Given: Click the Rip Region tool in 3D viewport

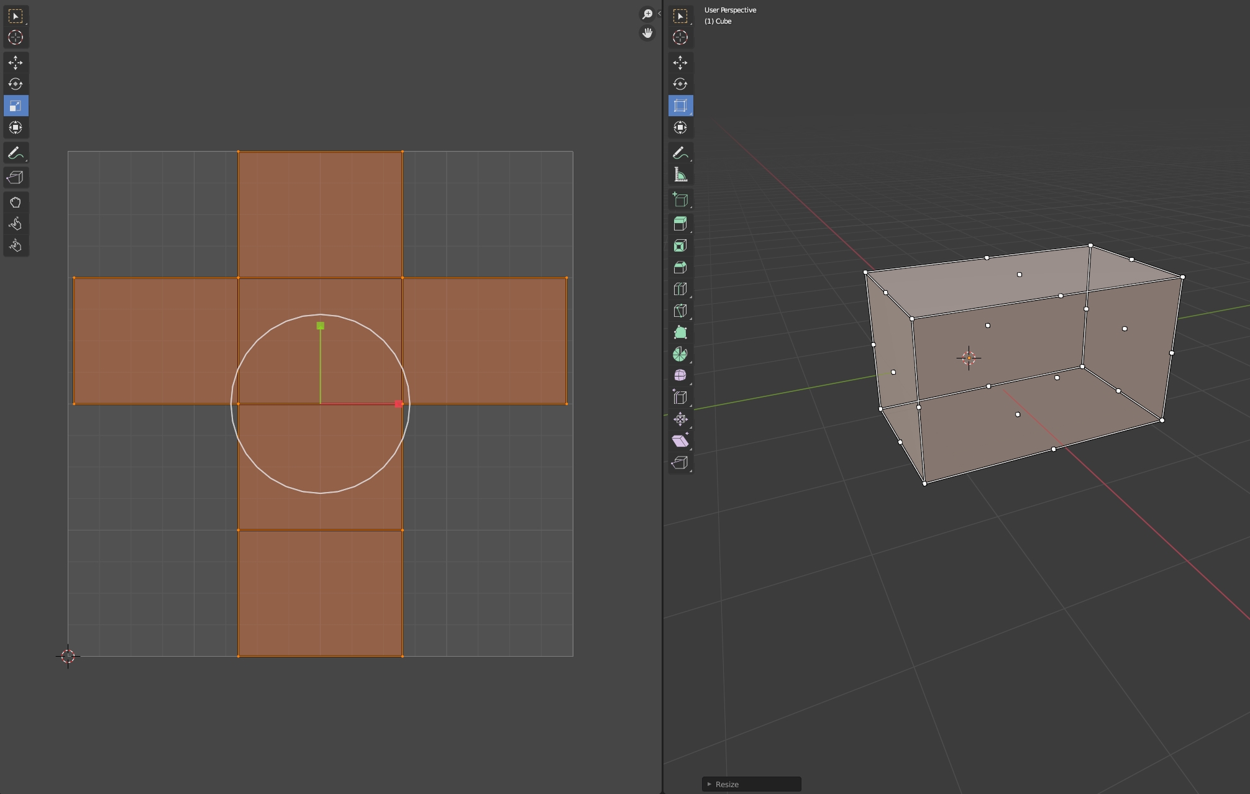Looking at the screenshot, I should coord(680,463).
